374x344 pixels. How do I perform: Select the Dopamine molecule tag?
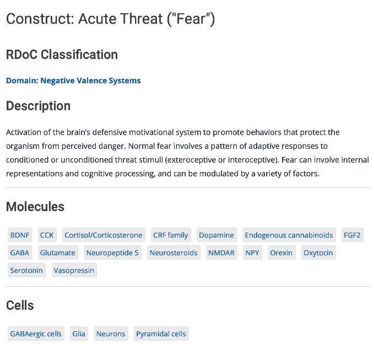point(216,235)
